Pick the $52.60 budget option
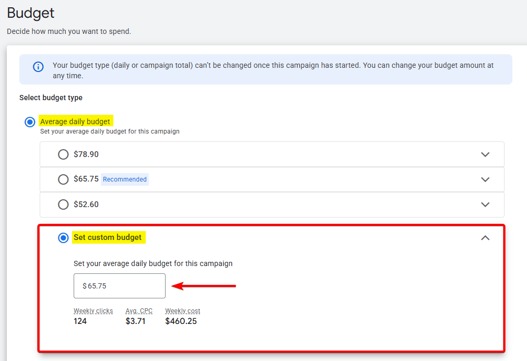Viewport: 527px width, 361px height. click(x=63, y=204)
